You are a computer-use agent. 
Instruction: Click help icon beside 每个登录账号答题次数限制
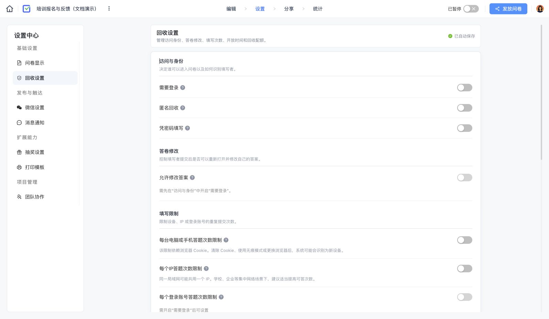pos(221,297)
